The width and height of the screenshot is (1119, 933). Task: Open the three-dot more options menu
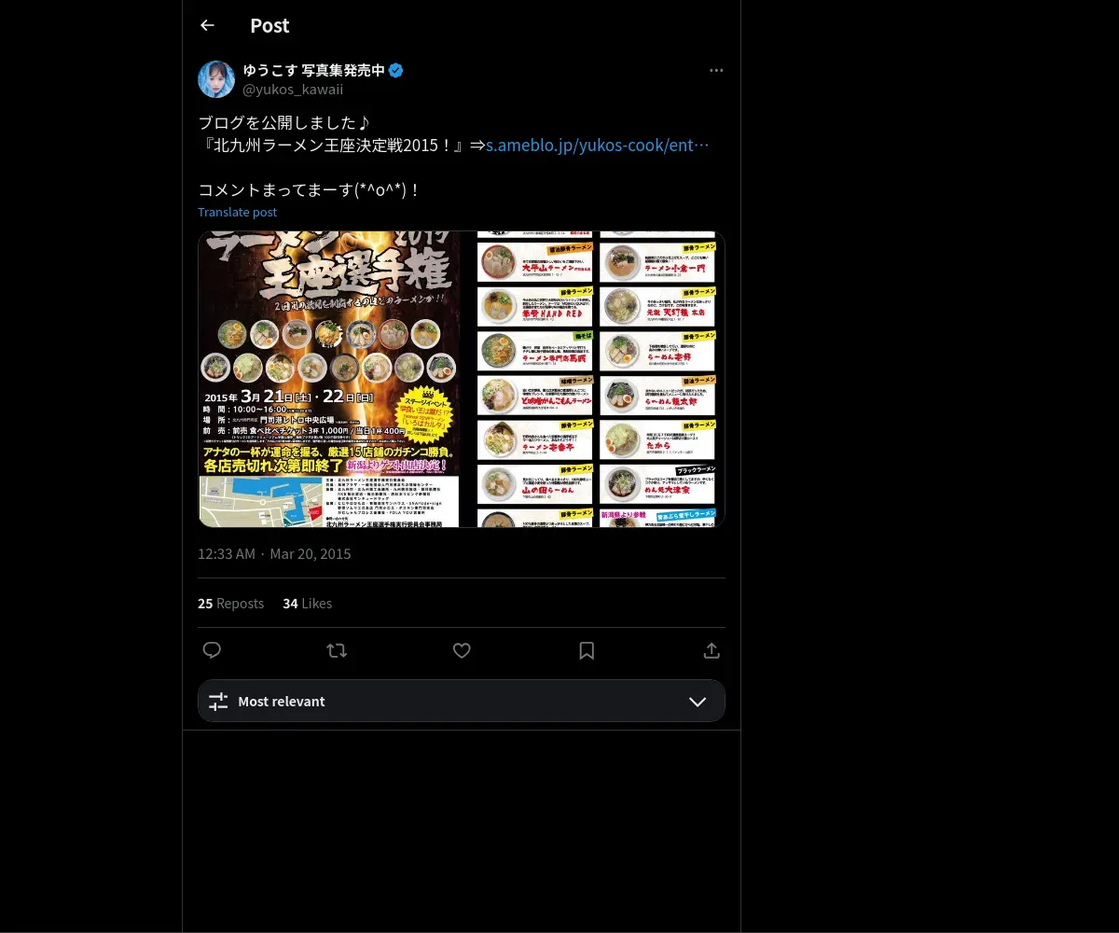tap(716, 71)
